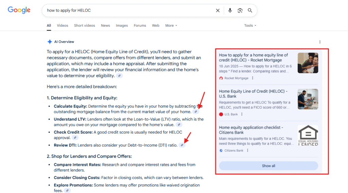Expand the More search filters dropdown

coord(171,25)
